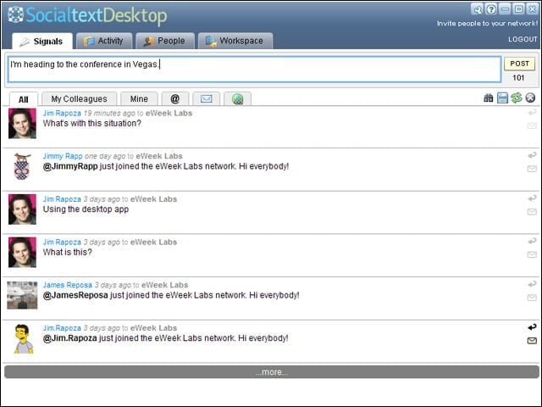Click the cartoon avatar of Jim.Rapoza
The width and height of the screenshot is (542, 407).
[23, 339]
